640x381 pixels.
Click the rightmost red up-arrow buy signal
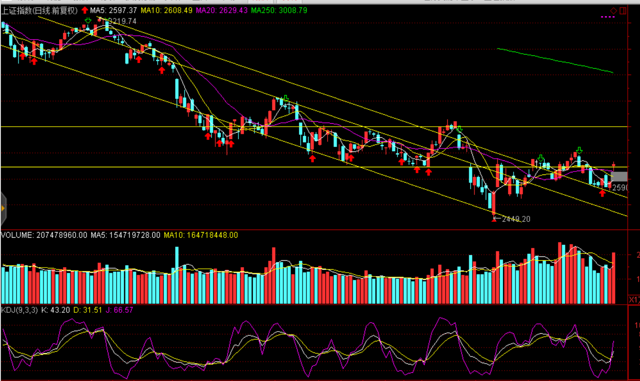click(602, 193)
